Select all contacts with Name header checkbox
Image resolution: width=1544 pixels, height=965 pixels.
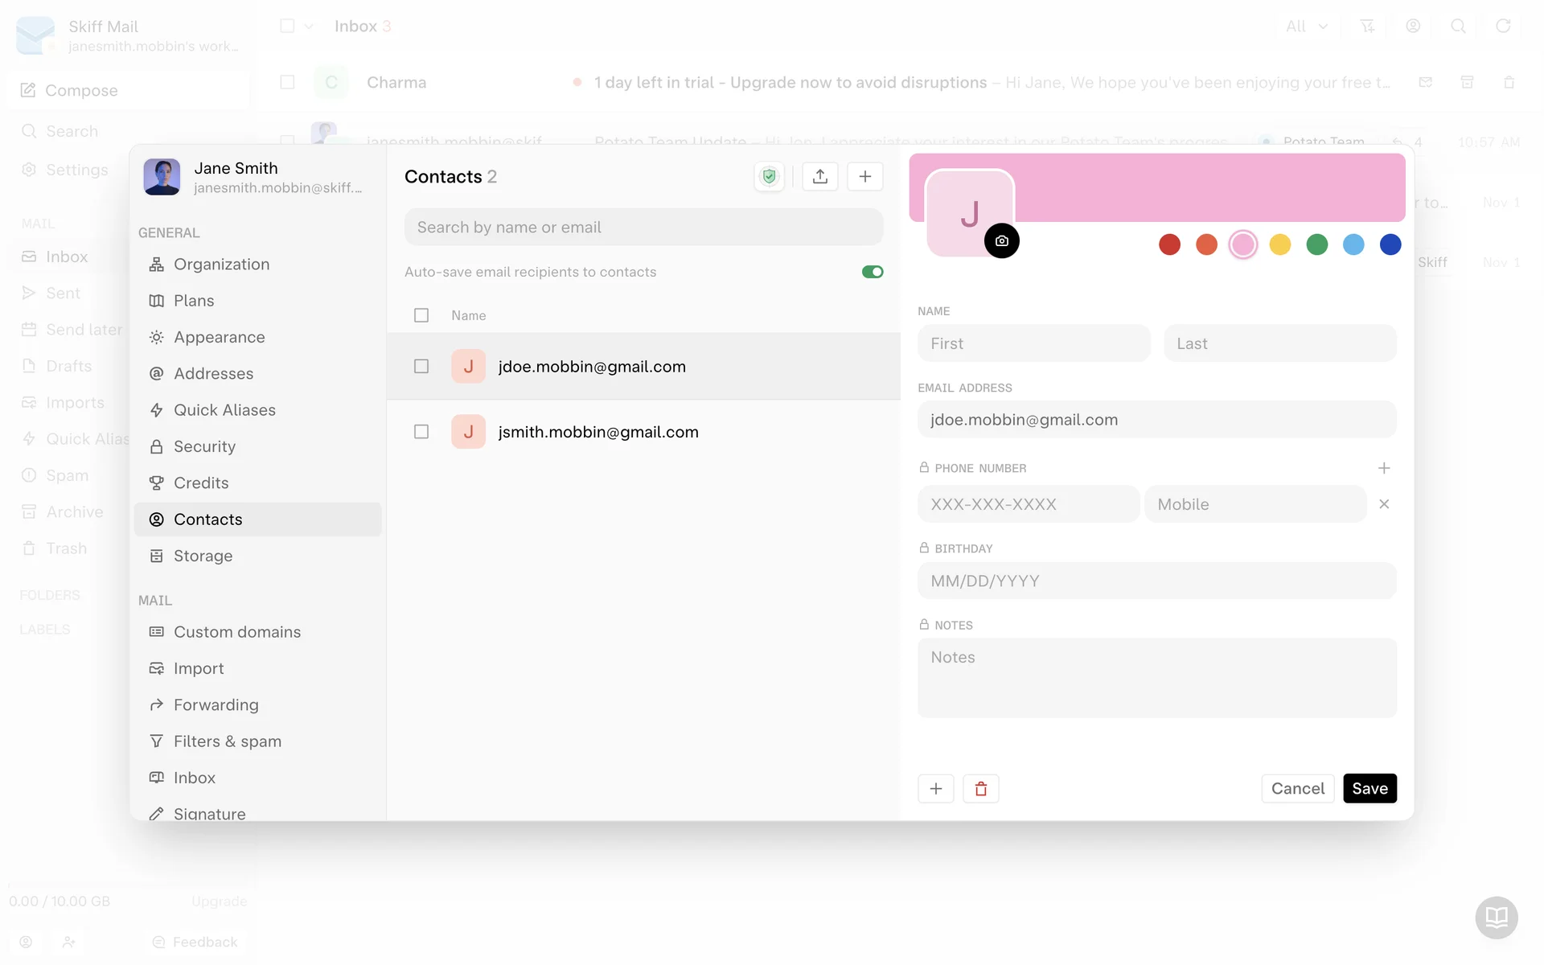pos(421,315)
